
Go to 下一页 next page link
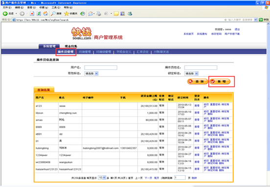[148, 178]
